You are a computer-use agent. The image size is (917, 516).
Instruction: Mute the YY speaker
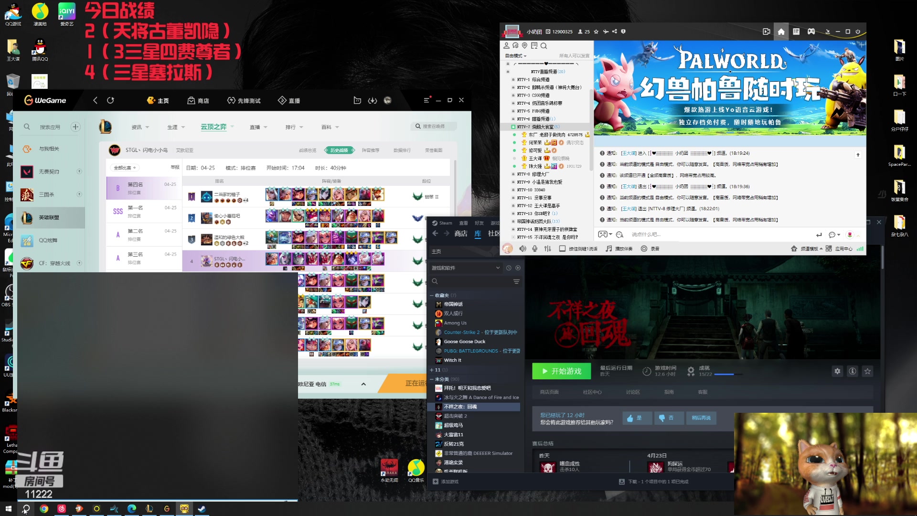point(522,248)
